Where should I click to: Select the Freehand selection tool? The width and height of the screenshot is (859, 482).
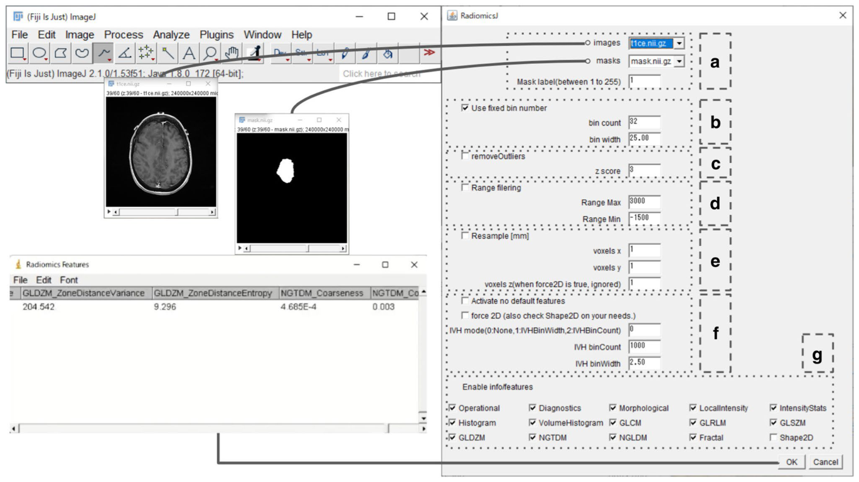(82, 53)
